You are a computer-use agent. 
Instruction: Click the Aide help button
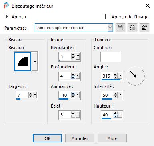(x=112, y=138)
